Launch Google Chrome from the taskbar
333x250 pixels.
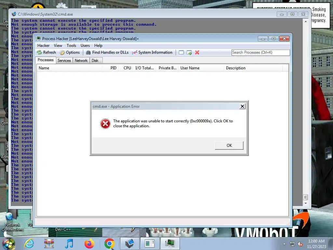pos(109,243)
